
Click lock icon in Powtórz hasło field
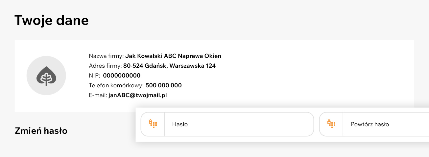[x=331, y=124]
